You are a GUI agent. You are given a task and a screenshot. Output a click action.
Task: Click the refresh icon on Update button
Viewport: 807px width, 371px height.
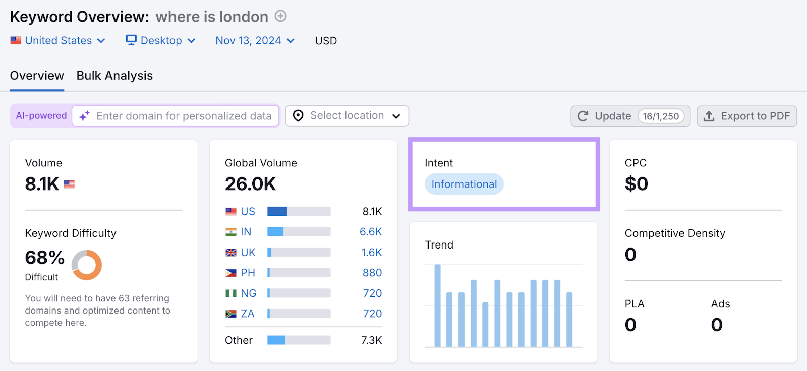click(583, 116)
